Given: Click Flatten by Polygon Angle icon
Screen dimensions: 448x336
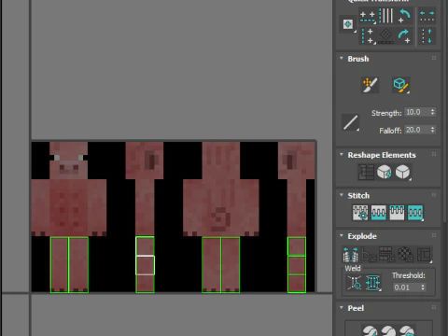Looking at the screenshot, I should pyautogui.click(x=369, y=255).
